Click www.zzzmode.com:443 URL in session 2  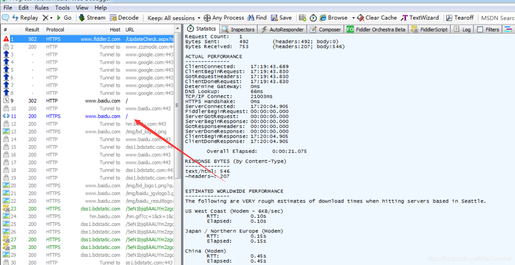click(x=150, y=47)
